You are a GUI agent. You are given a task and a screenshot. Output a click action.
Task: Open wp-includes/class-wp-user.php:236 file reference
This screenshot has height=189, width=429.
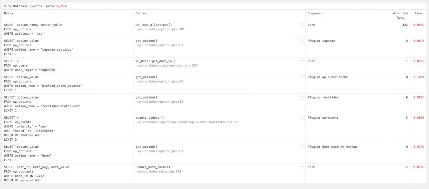[x=167, y=65]
